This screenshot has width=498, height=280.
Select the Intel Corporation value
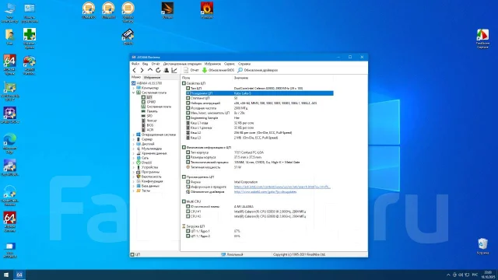[246, 182]
